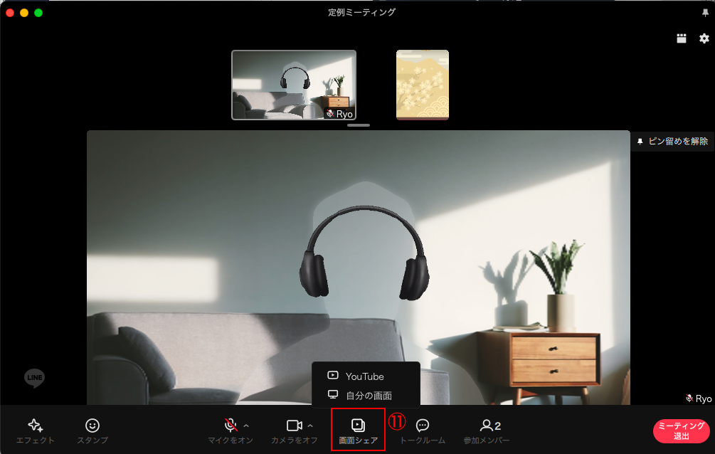Screen dimensions: 715x454
Task: Switch to the grid view layout icon
Action: [x=682, y=38]
